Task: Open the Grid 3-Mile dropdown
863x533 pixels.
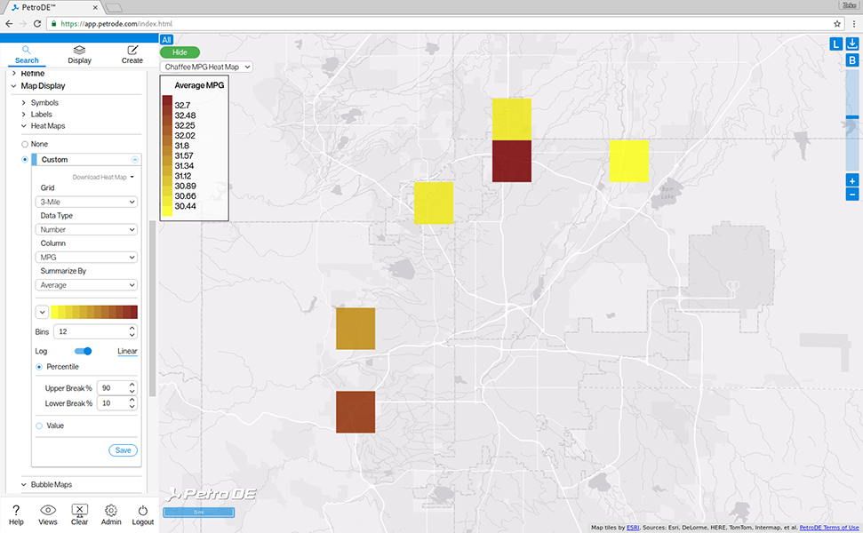Action: pos(86,202)
